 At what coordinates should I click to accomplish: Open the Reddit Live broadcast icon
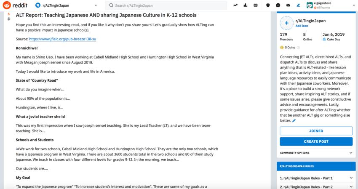[x=256, y=5]
